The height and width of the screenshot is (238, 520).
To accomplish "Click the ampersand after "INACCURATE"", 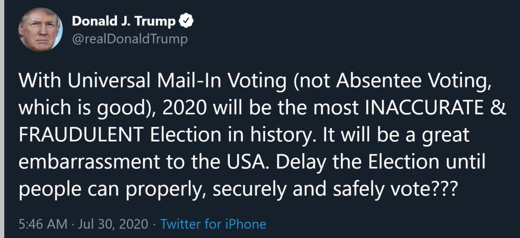I will (x=497, y=108).
